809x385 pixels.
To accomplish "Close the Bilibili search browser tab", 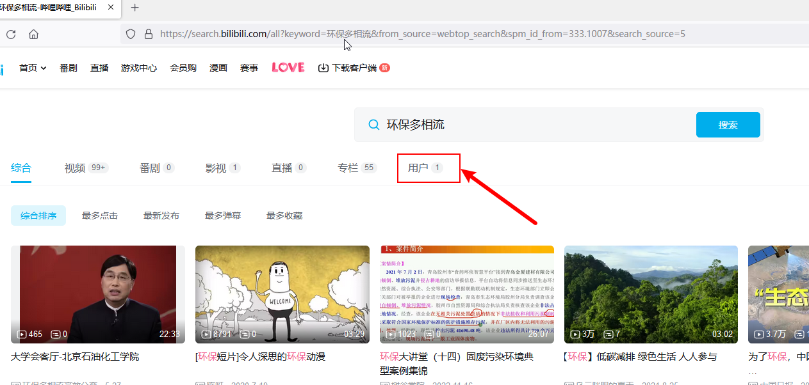I will click(110, 8).
